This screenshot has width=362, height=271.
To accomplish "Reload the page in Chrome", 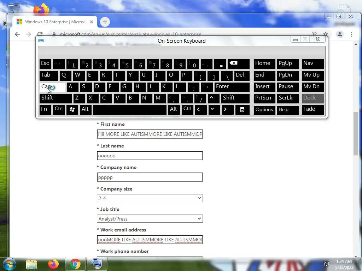I will (x=40, y=34).
